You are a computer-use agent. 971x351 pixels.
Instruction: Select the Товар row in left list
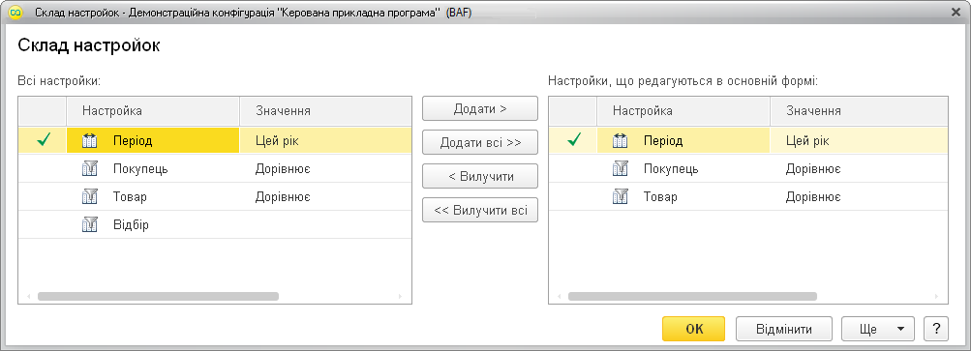tap(215, 197)
